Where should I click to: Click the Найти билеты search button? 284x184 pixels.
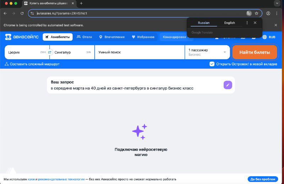255,52
